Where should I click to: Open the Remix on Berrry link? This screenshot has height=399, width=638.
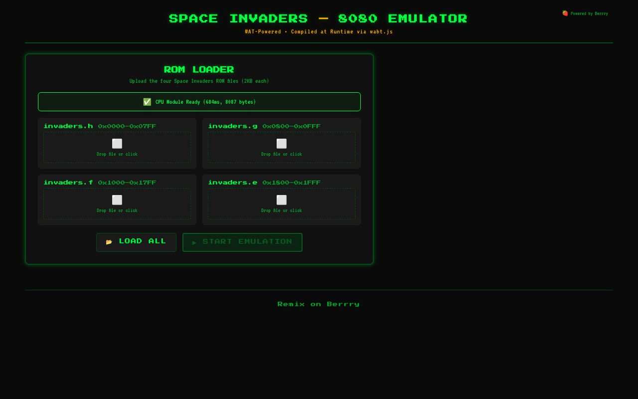click(319, 304)
